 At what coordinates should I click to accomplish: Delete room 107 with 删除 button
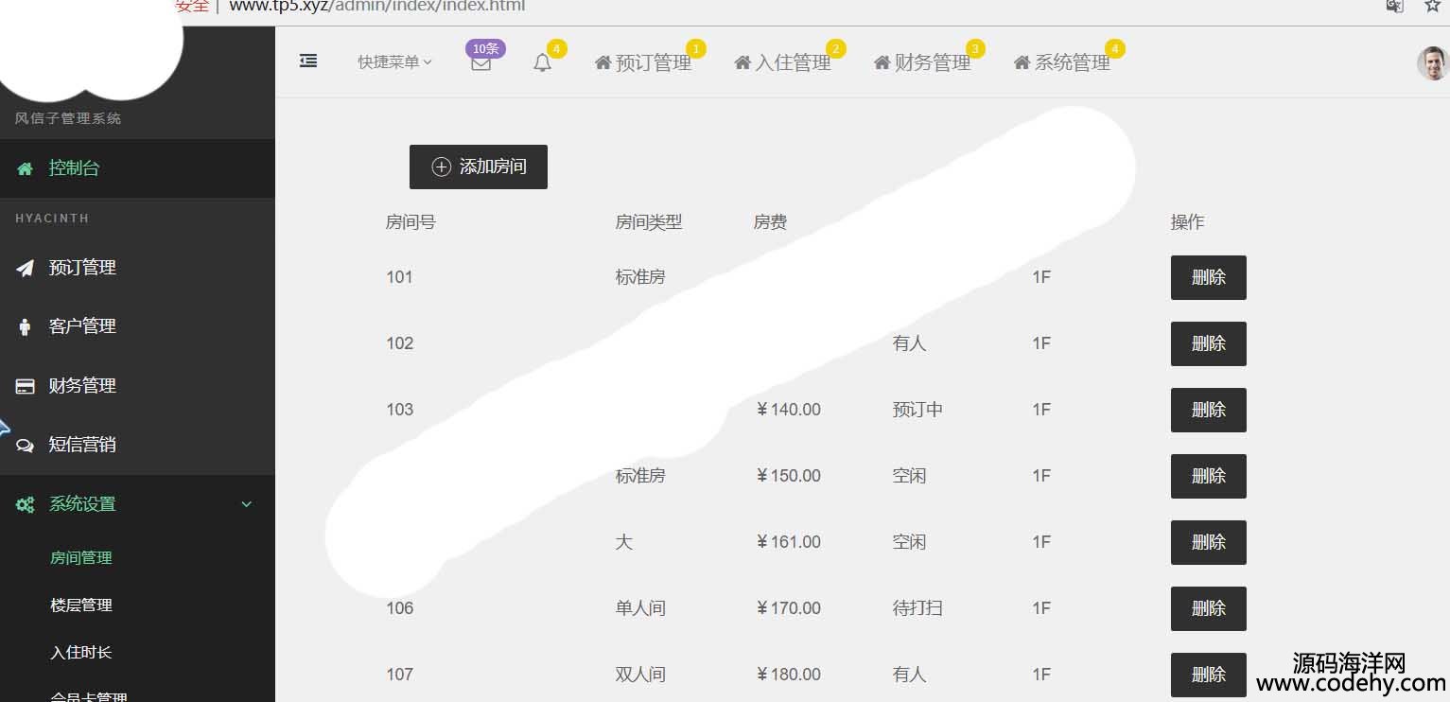[x=1208, y=675]
